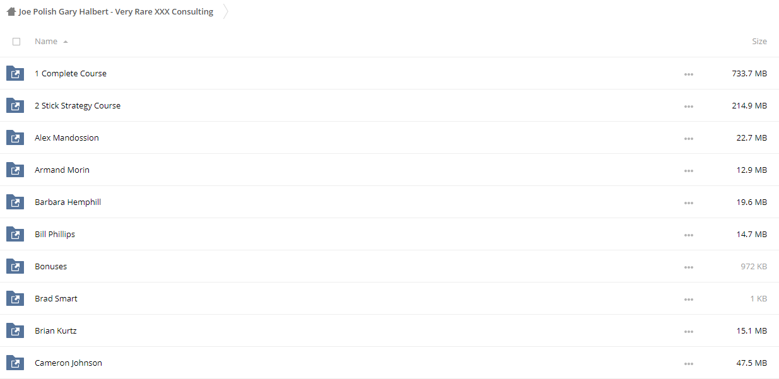
Task: Toggle Name sort order arrow
Action: [x=66, y=42]
